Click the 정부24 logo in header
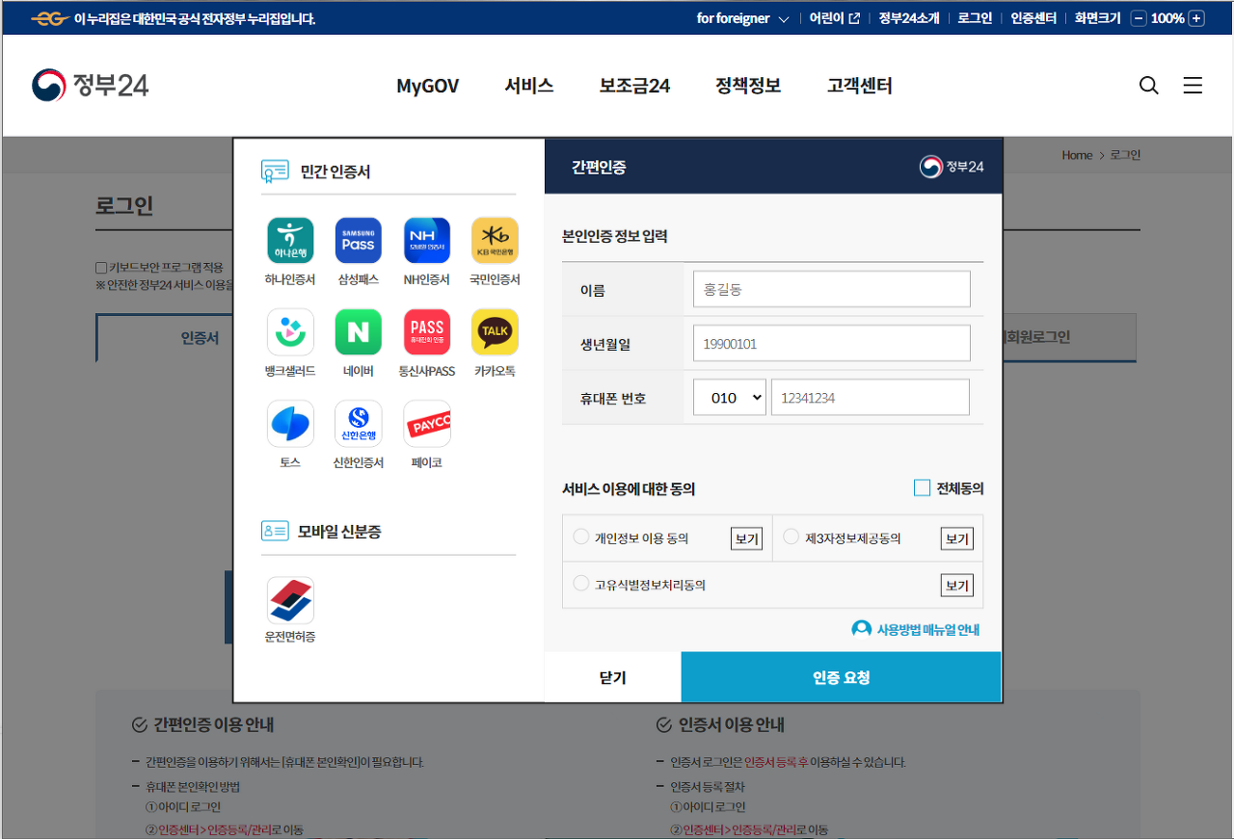This screenshot has width=1234, height=839. pyautogui.click(x=90, y=86)
